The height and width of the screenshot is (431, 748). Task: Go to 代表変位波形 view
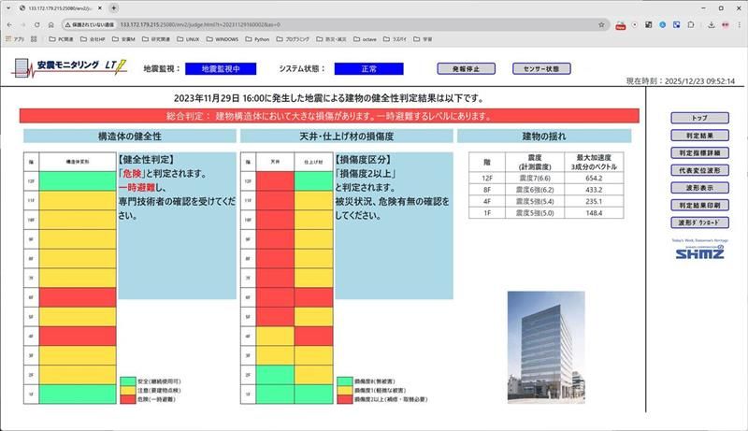click(699, 170)
